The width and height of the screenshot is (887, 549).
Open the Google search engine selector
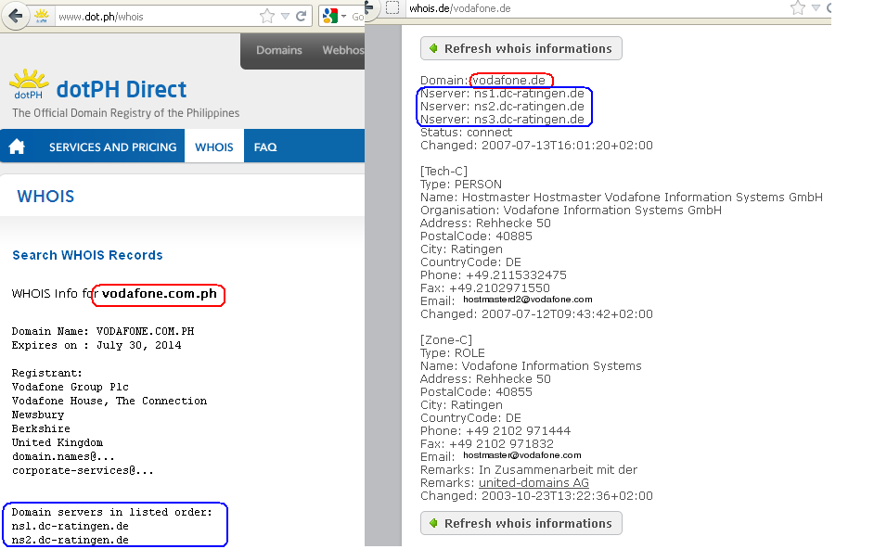point(334,17)
